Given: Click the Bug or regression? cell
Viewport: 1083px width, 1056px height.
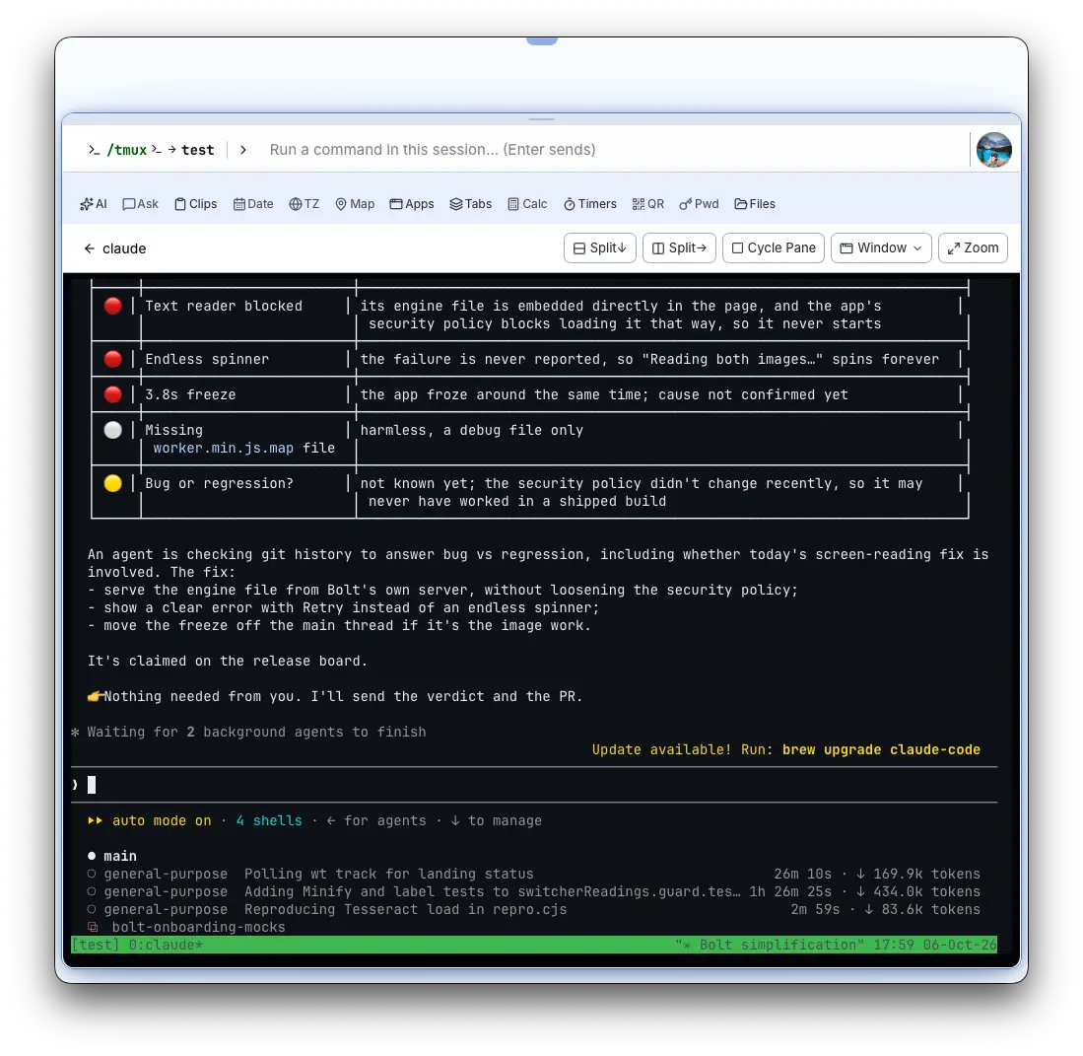Looking at the screenshot, I should pyautogui.click(x=220, y=483).
